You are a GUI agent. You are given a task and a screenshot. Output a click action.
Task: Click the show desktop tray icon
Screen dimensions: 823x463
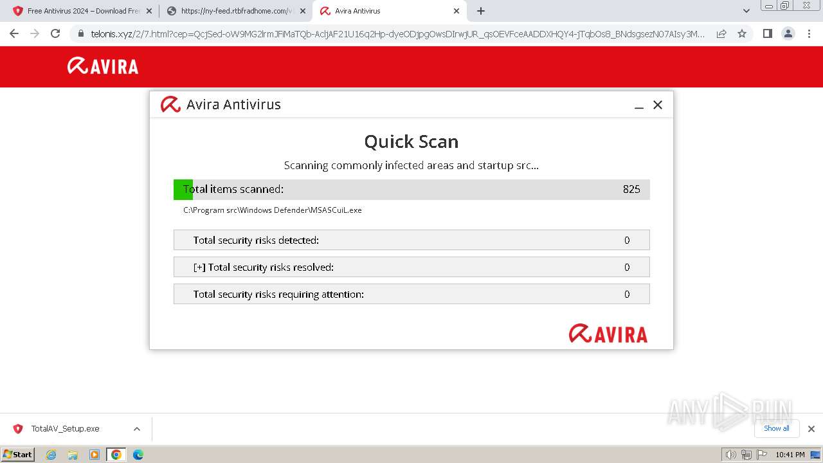tap(816, 455)
